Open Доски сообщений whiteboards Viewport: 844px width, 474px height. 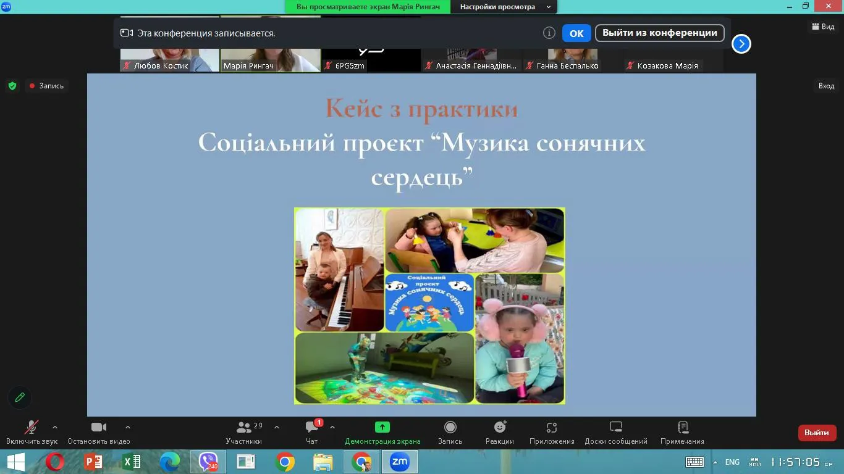pyautogui.click(x=616, y=433)
